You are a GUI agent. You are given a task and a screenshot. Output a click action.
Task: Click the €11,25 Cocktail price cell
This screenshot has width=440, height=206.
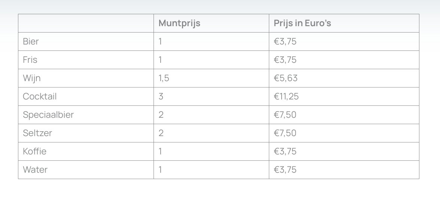[286, 96]
